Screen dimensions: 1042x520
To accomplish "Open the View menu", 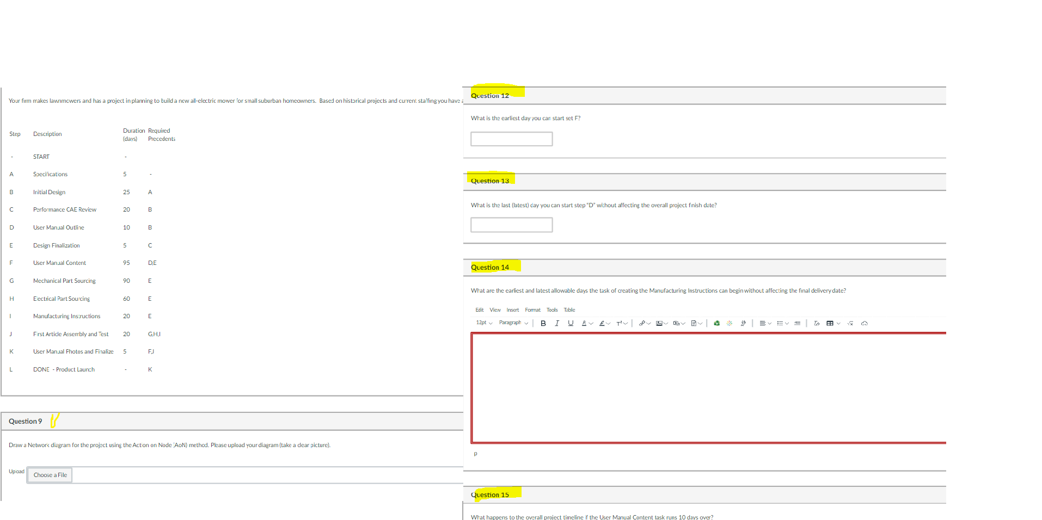I will coord(495,310).
